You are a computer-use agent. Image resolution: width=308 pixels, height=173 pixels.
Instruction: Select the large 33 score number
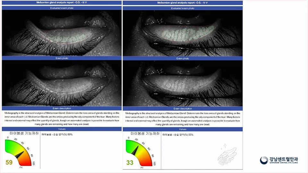[x=130, y=163]
